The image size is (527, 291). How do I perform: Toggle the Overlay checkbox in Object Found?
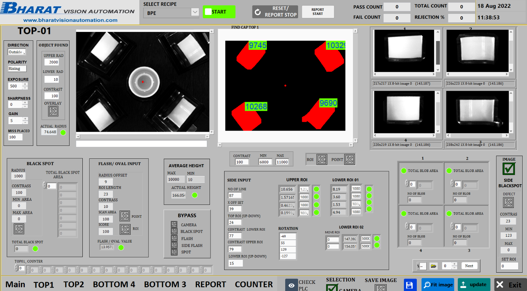pyautogui.click(x=53, y=111)
